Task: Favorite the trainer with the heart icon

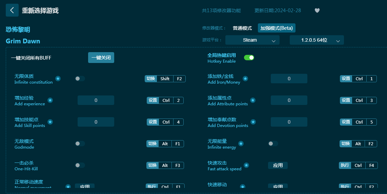Action: 317,10
